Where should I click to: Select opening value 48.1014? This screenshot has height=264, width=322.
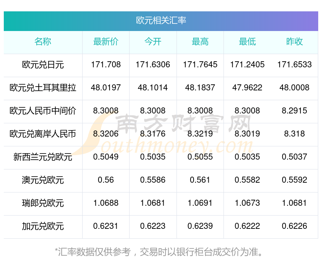coord(153,88)
